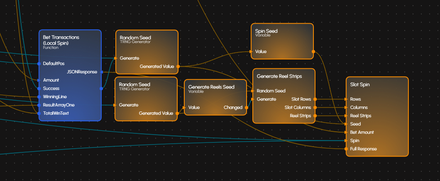Click the output port dot on Spin Seed
This screenshot has height=181, width=440.
313,51
